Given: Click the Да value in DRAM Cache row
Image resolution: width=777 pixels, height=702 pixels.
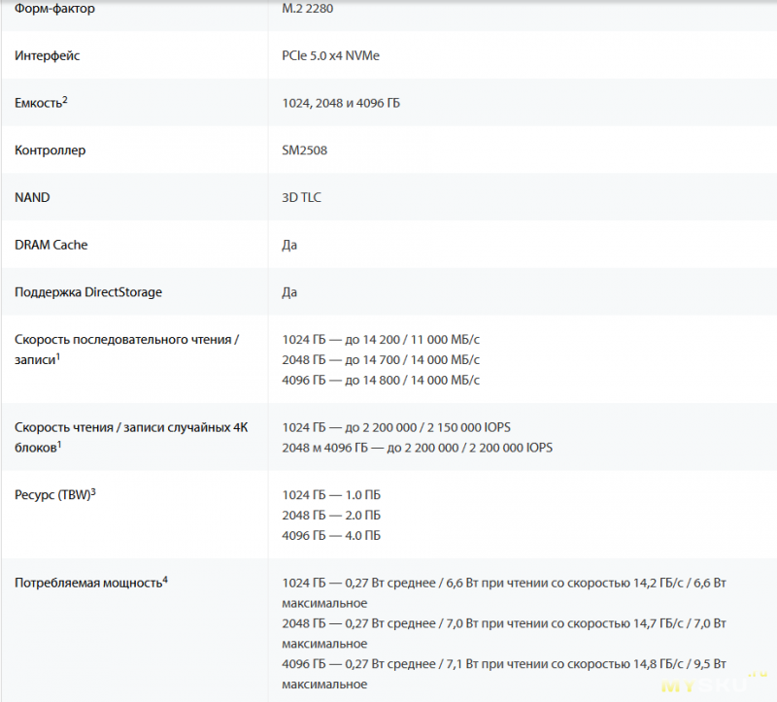Looking at the screenshot, I should coord(289,245).
